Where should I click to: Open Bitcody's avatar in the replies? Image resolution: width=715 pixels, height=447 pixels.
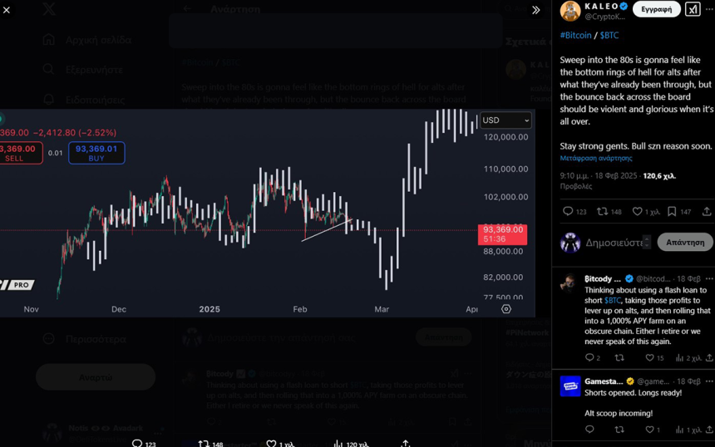click(x=569, y=283)
